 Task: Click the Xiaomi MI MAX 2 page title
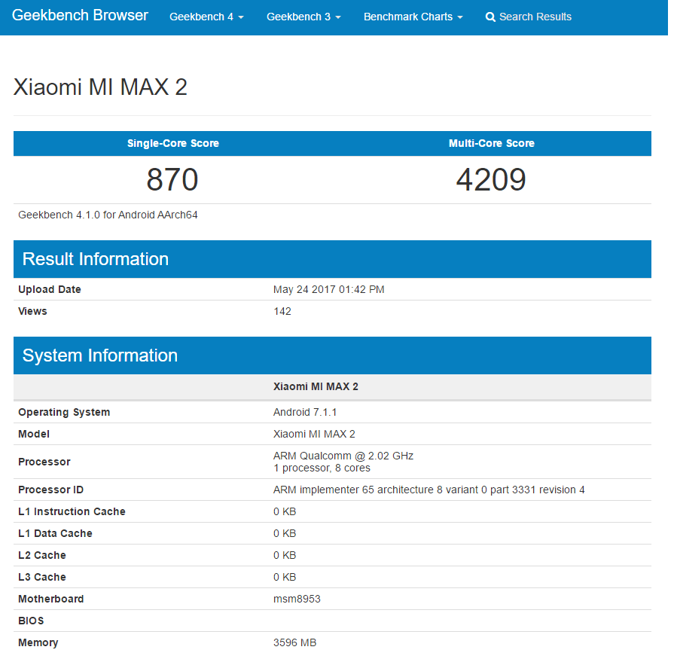tap(100, 87)
